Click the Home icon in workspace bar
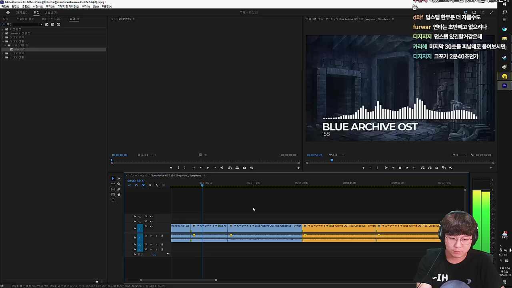 point(8,12)
